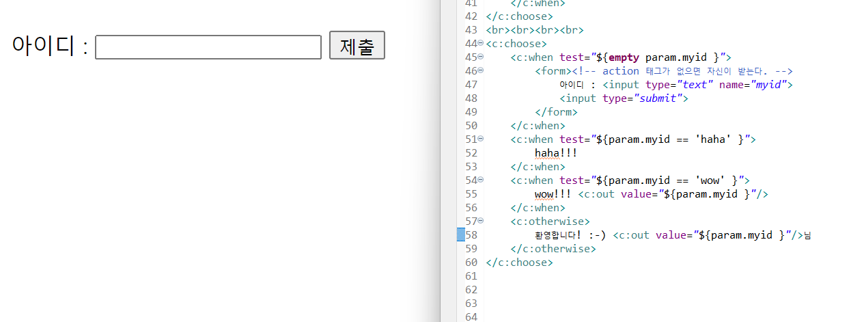
Task: Click the </c:choose> tag on line 60
Action: tap(519, 263)
